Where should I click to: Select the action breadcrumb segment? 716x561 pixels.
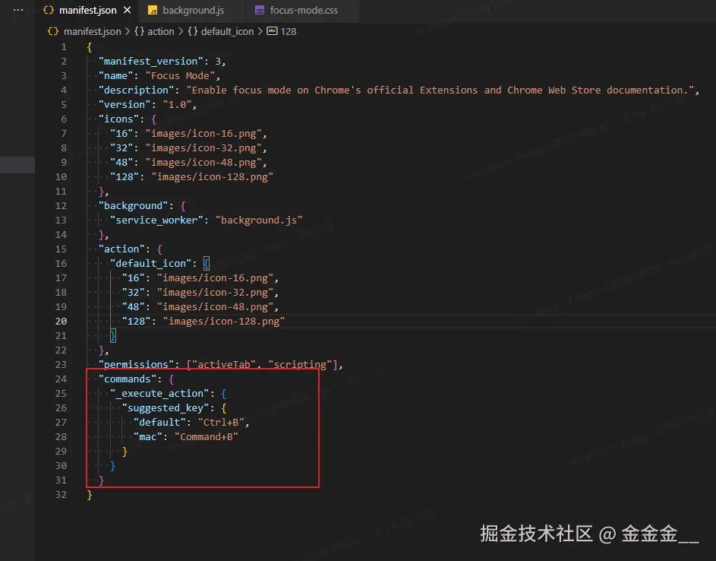pos(161,32)
